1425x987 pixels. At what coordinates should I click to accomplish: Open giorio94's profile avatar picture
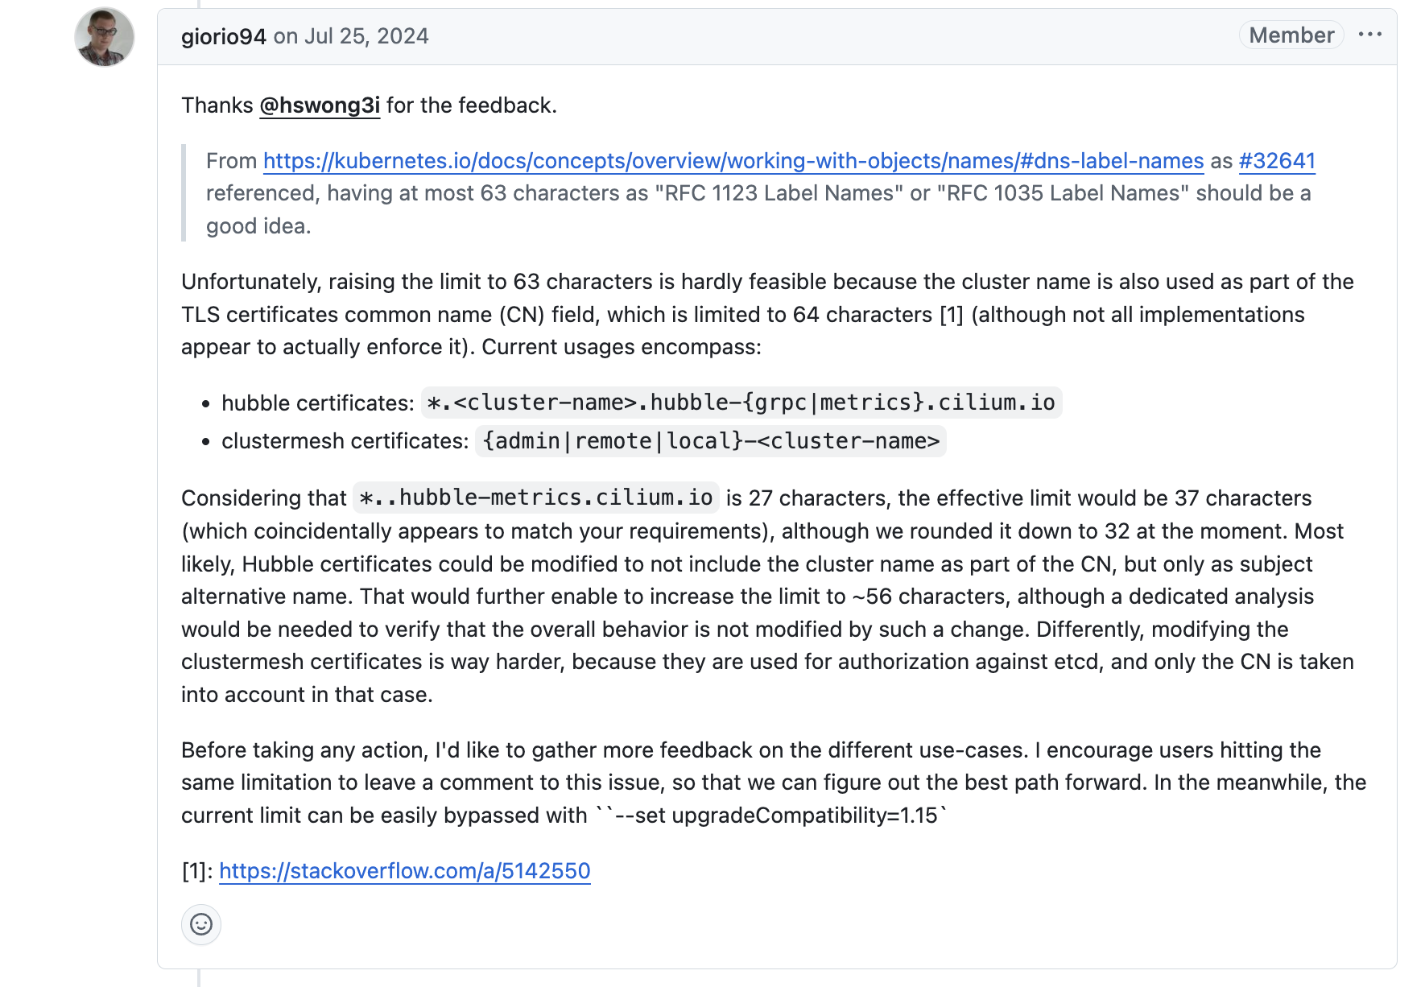[x=105, y=37]
